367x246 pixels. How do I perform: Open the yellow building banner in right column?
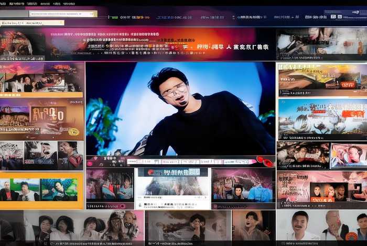pos(322,80)
